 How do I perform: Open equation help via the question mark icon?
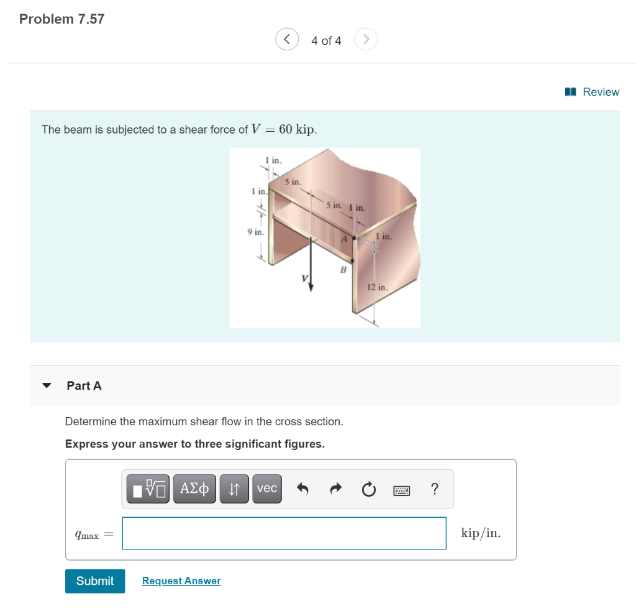tap(435, 489)
